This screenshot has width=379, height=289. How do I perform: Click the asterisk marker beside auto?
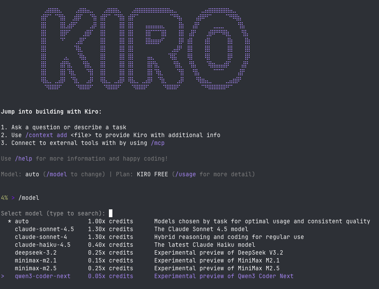[10, 221]
